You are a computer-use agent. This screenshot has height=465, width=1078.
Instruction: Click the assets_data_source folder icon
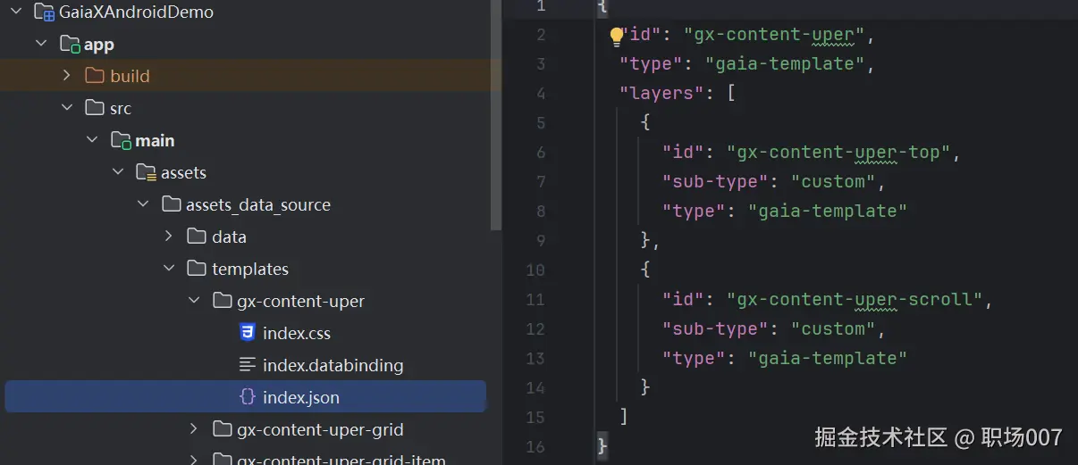[x=172, y=204]
